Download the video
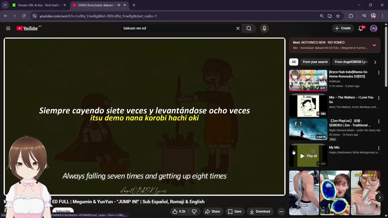This screenshot has width=388, height=218. click(260, 211)
